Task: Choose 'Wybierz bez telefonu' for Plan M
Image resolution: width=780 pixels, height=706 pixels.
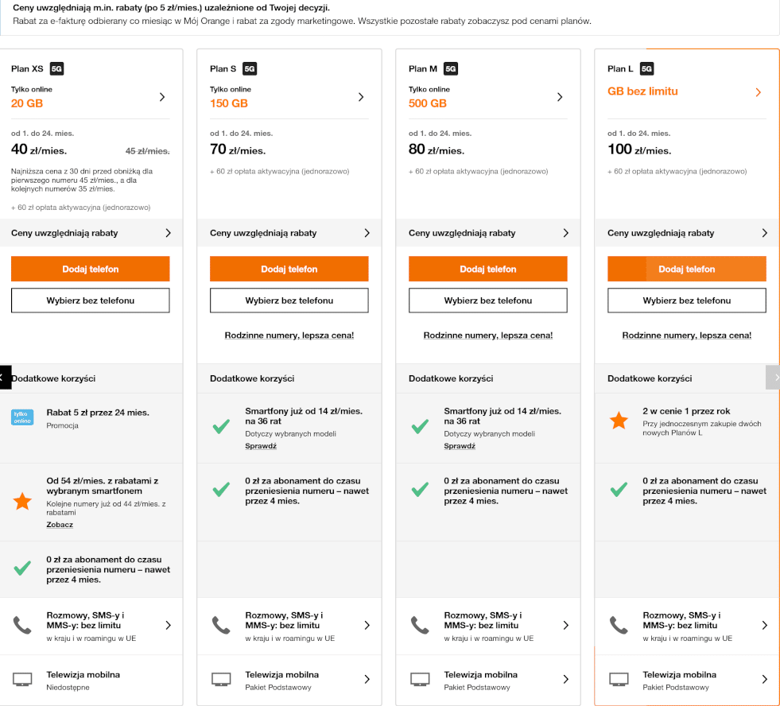Action: (488, 301)
